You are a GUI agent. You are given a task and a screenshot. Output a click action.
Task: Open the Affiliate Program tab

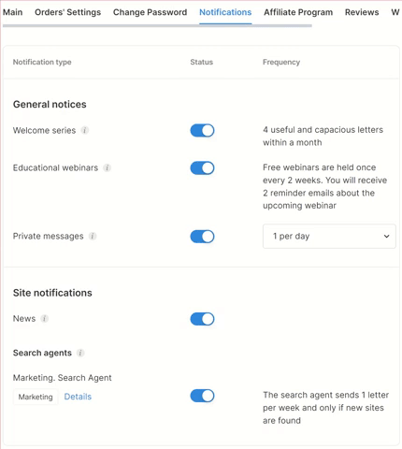tap(298, 12)
